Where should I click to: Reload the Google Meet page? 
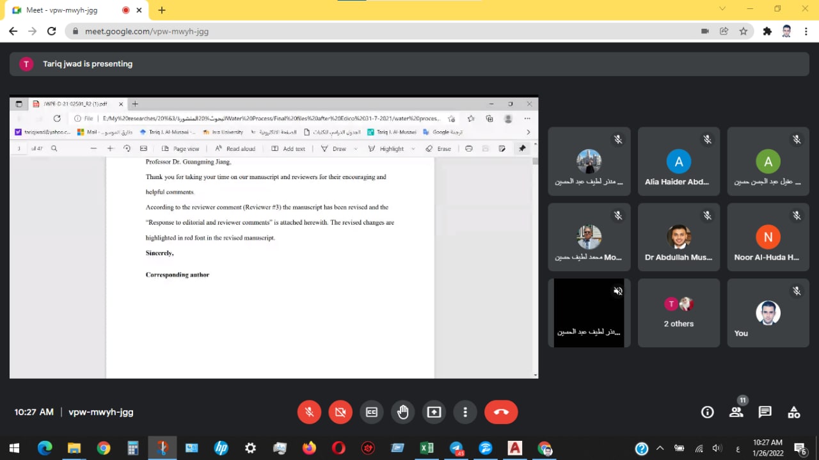[x=52, y=31]
